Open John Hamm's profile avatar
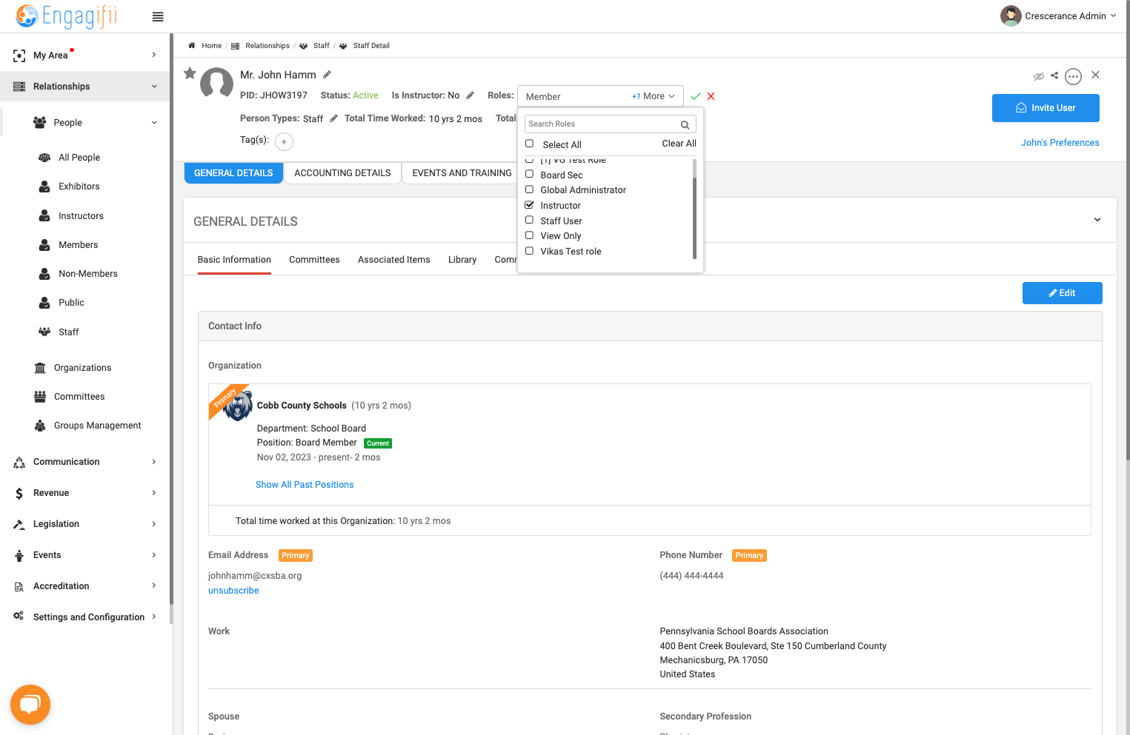Viewport: 1130px width, 735px height. pyautogui.click(x=217, y=84)
